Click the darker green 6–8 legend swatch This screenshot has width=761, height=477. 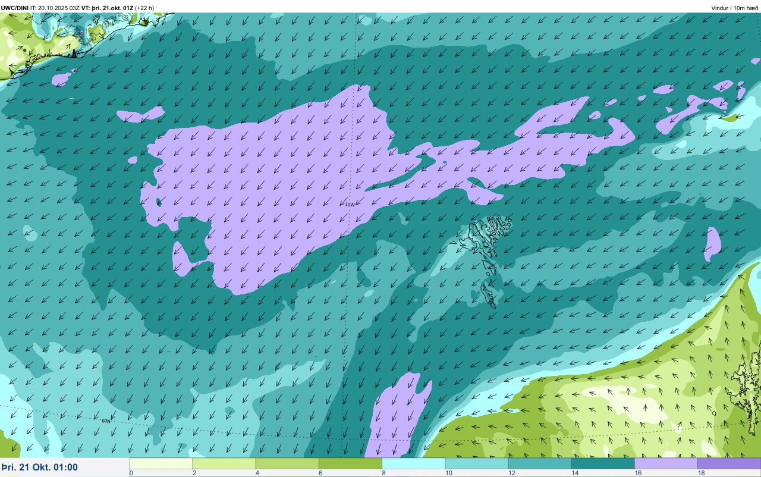coord(350,463)
